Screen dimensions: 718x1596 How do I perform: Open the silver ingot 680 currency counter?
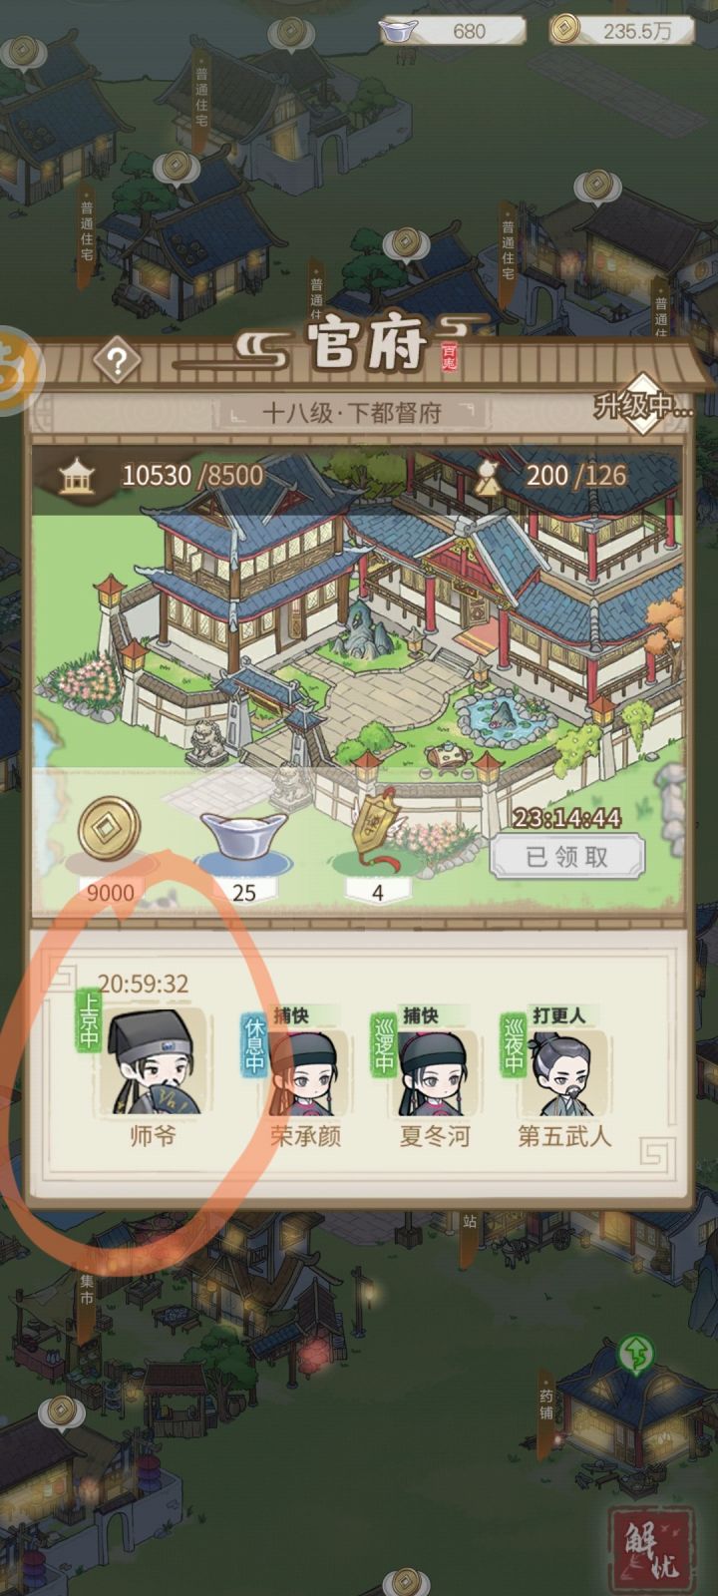[452, 31]
